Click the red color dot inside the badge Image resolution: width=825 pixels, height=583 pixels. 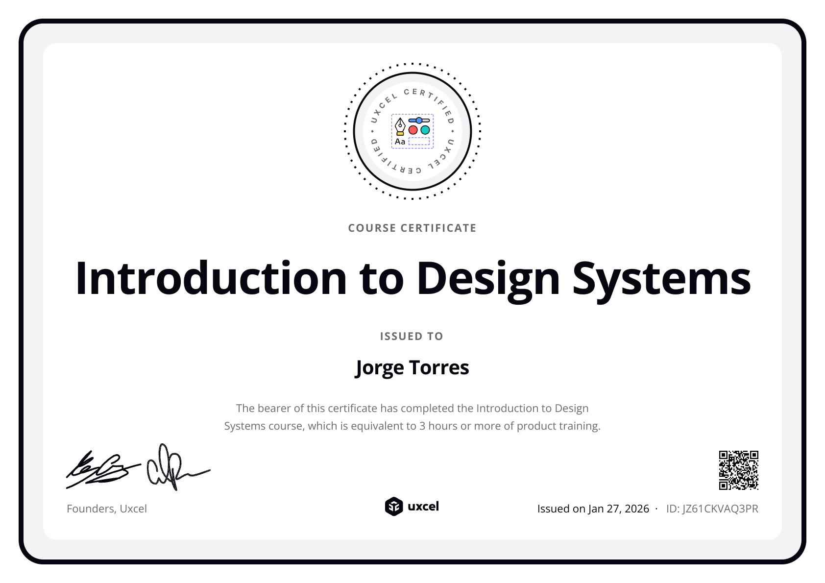[x=413, y=130]
